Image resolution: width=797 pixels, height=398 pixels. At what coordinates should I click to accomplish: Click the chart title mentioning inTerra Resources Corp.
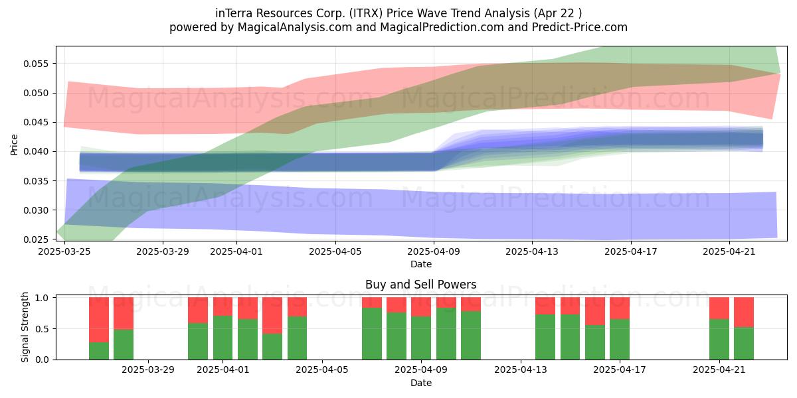click(x=398, y=13)
